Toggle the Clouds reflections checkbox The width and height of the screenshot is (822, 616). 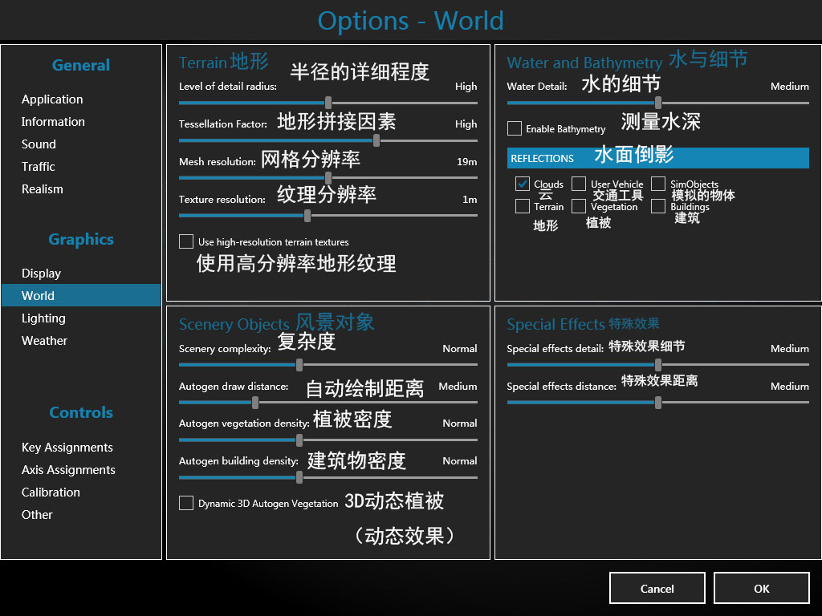point(522,184)
